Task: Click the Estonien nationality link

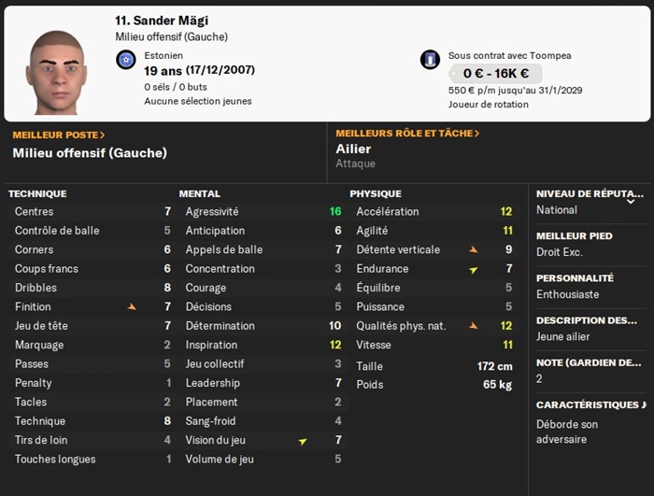Action: 165,55
